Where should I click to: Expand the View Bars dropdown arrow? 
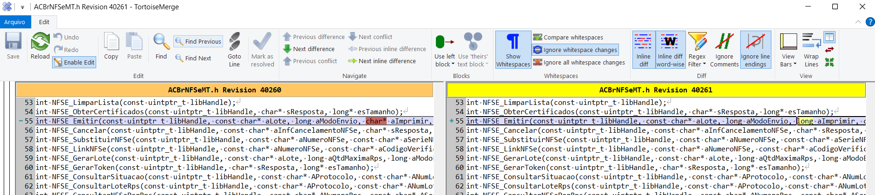[x=795, y=65]
